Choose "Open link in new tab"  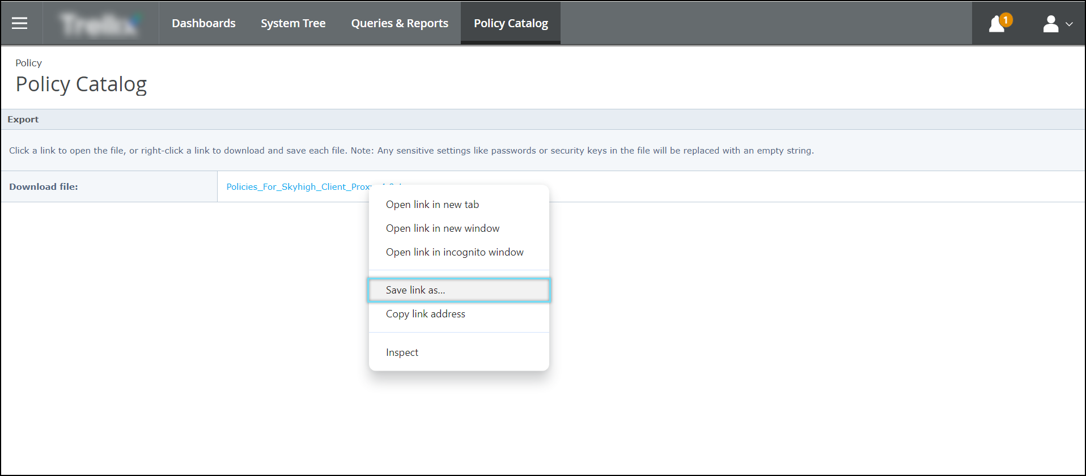click(432, 205)
